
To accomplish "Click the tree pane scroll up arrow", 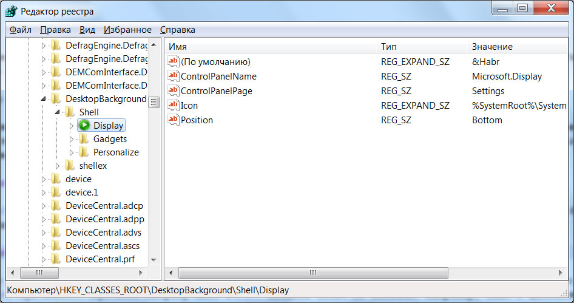I will click(x=154, y=45).
